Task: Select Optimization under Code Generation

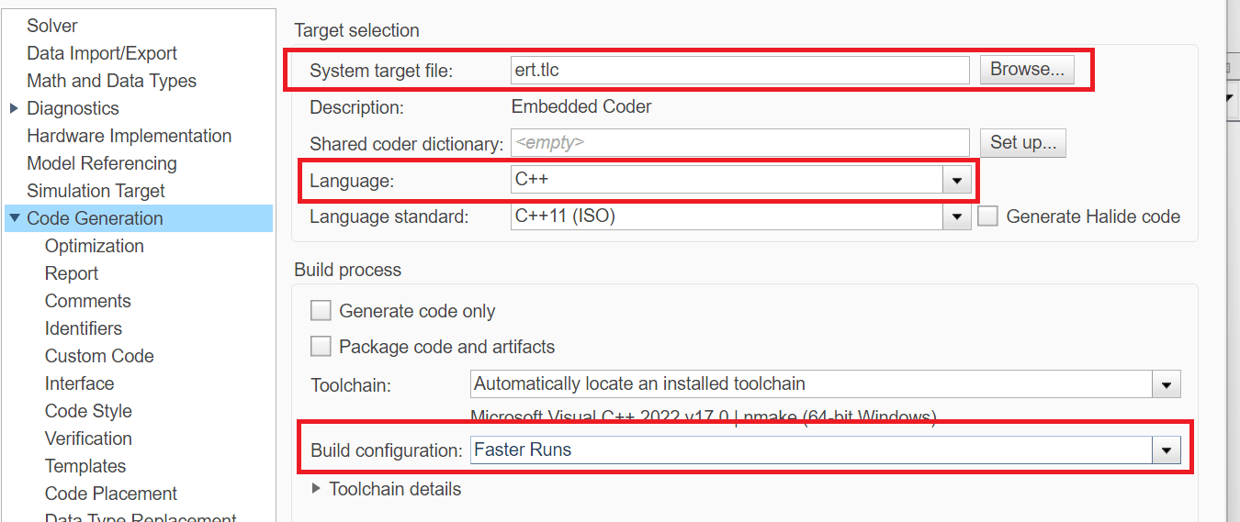Action: coord(95,246)
